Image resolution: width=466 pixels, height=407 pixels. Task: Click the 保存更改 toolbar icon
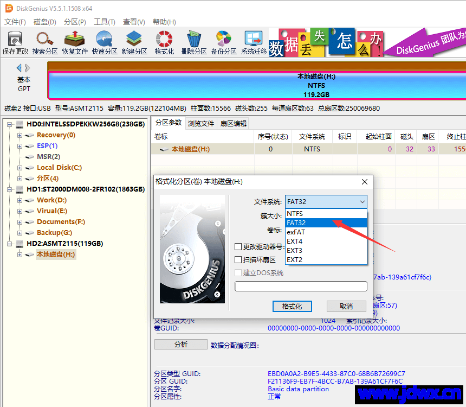15,43
